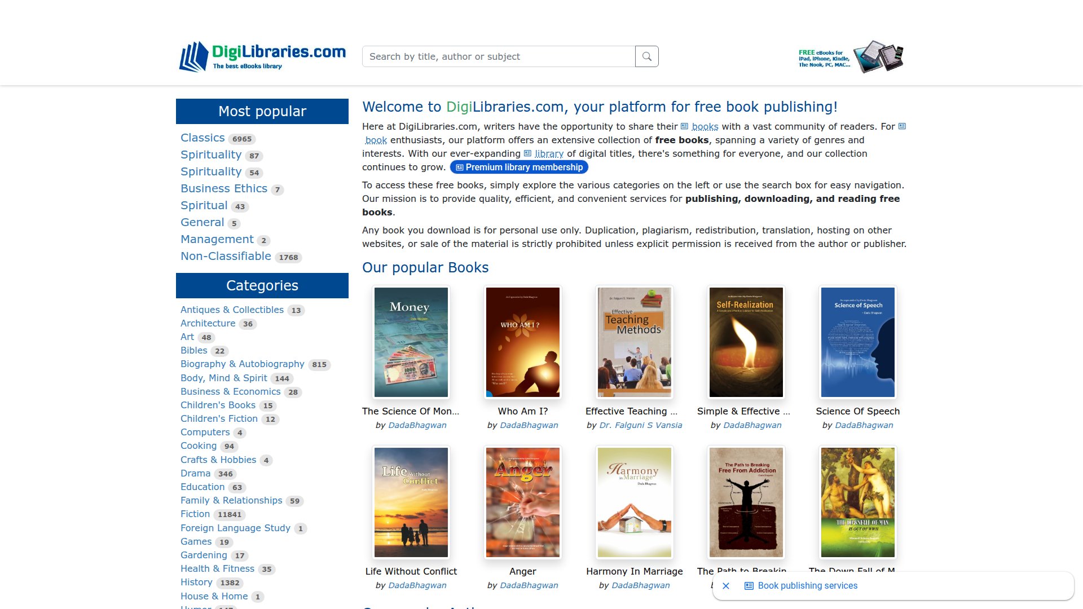The width and height of the screenshot is (1083, 609).
Task: Browse the Non-Classifiable category
Action: click(226, 256)
